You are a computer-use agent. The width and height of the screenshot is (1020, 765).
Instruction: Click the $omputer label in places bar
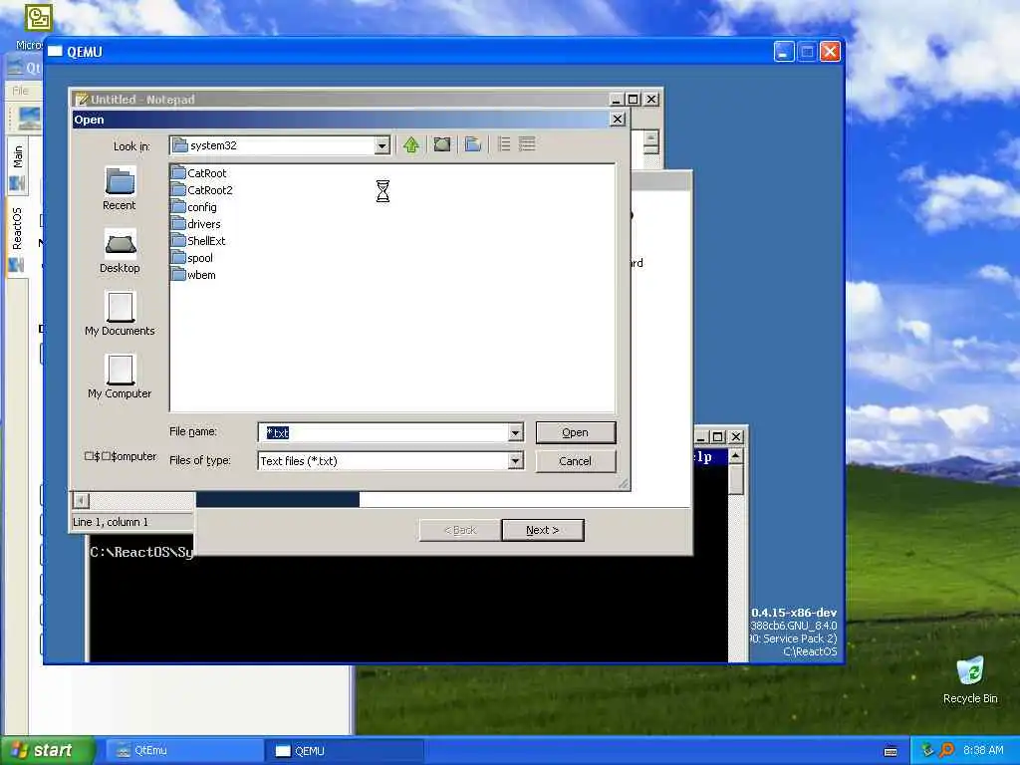tap(121, 456)
